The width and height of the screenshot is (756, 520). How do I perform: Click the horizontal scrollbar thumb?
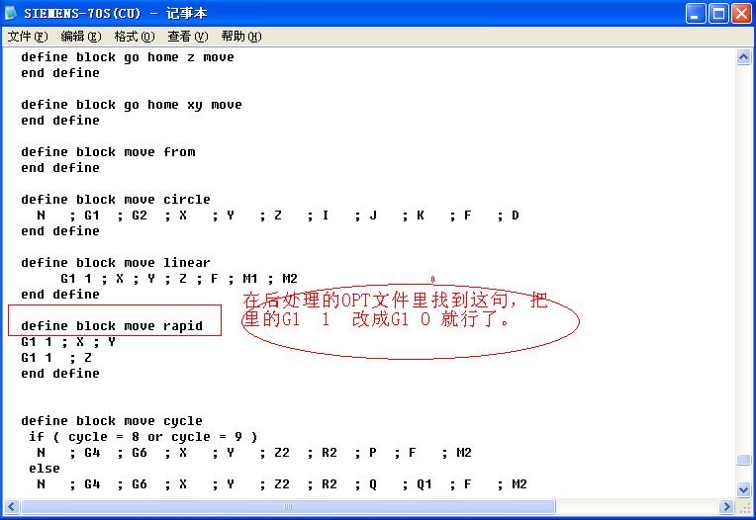coord(288,506)
